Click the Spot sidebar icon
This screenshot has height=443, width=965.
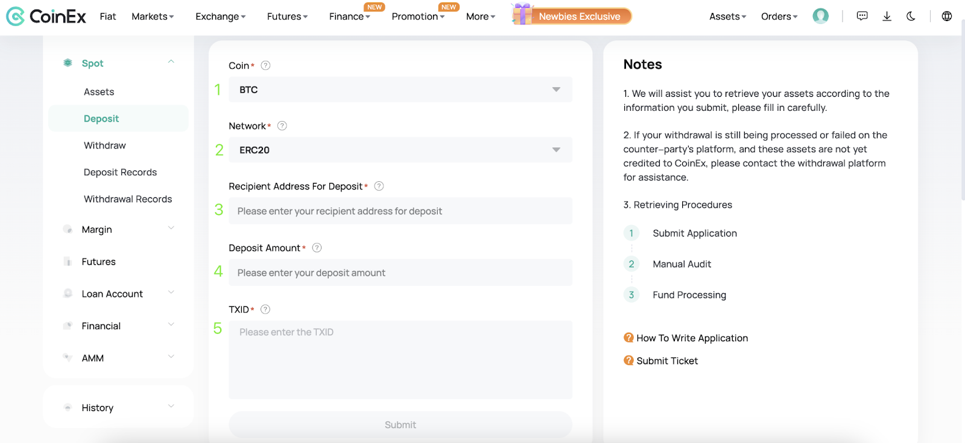[x=68, y=63]
